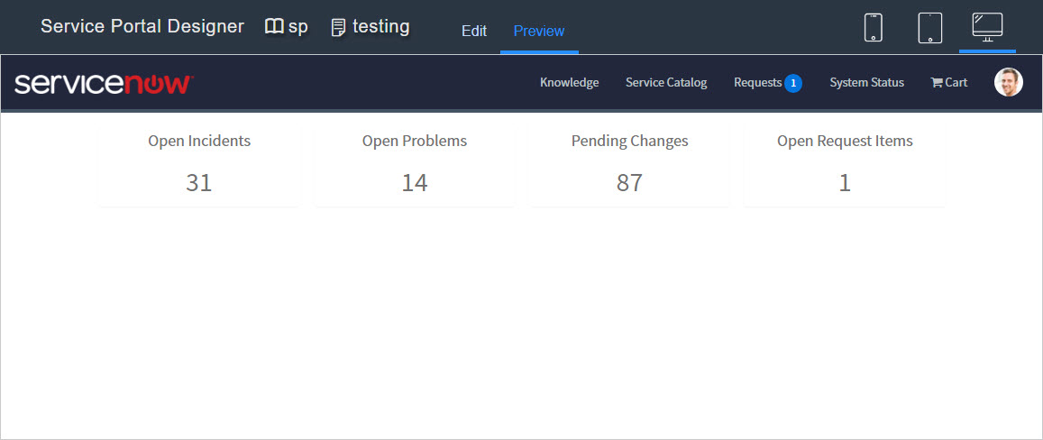View System Status page

[x=866, y=83]
